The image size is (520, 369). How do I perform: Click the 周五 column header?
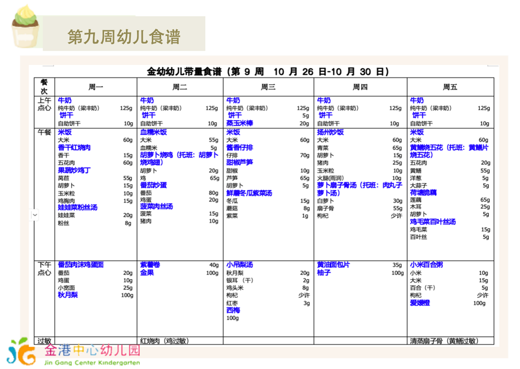[450, 87]
